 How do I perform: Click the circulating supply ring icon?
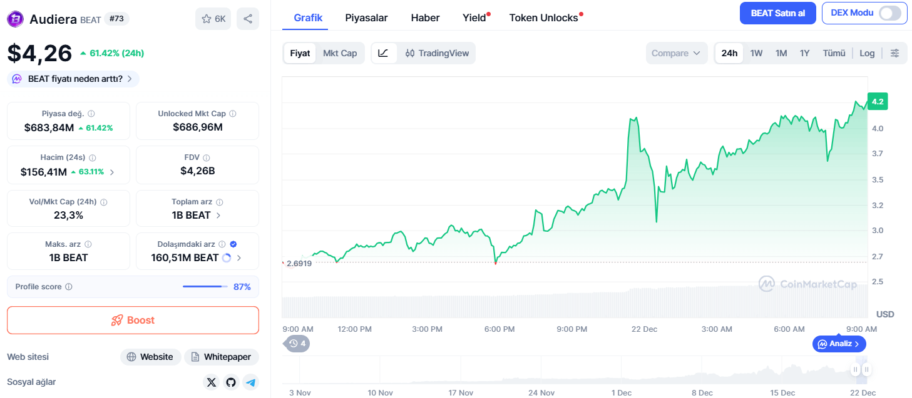tap(227, 257)
